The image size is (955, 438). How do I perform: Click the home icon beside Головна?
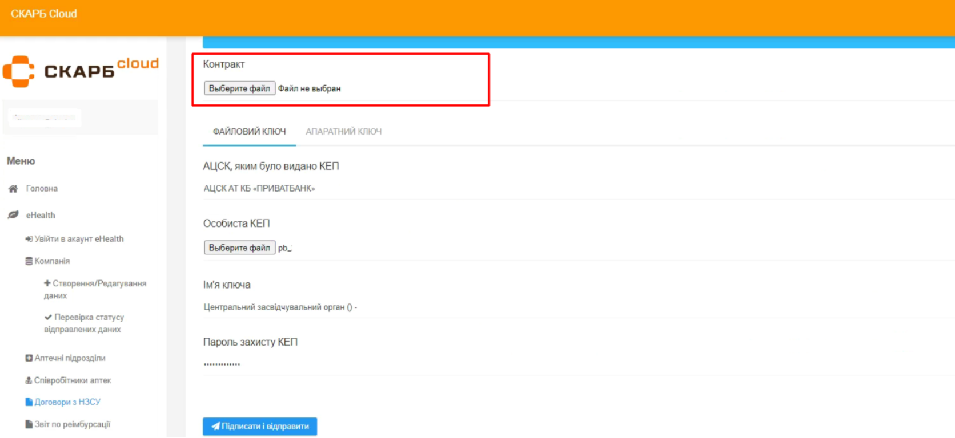[13, 189]
